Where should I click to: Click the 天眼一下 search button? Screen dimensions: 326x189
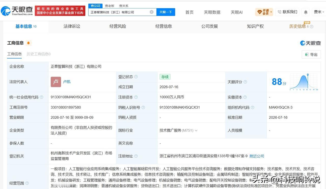click(x=166, y=12)
